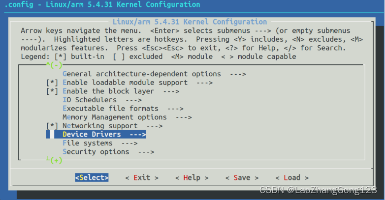Open Executable file formats submenu
This screenshot has height=200, width=385.
click(x=123, y=109)
